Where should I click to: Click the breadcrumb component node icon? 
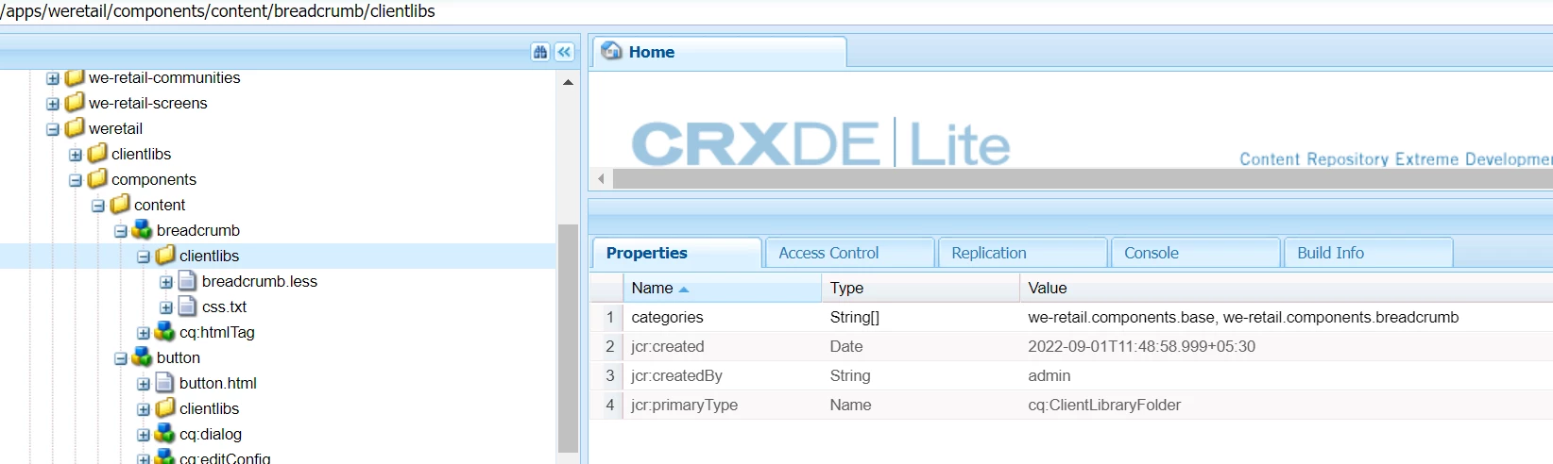click(143, 230)
